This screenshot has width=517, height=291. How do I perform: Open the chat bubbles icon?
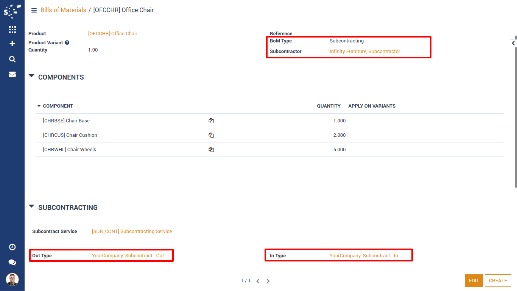[12, 262]
